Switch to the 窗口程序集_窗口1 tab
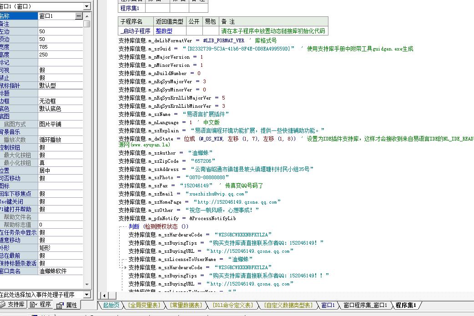This screenshot has width=474, height=316. (x=365, y=305)
